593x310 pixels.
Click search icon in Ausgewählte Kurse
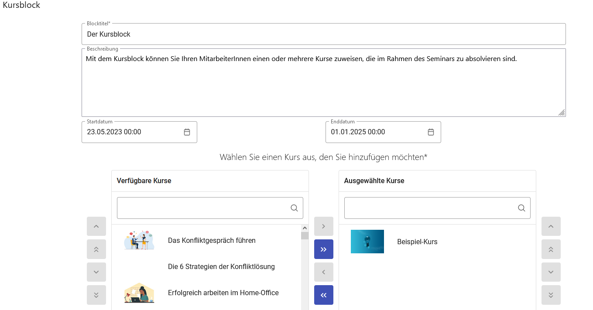[x=521, y=208]
